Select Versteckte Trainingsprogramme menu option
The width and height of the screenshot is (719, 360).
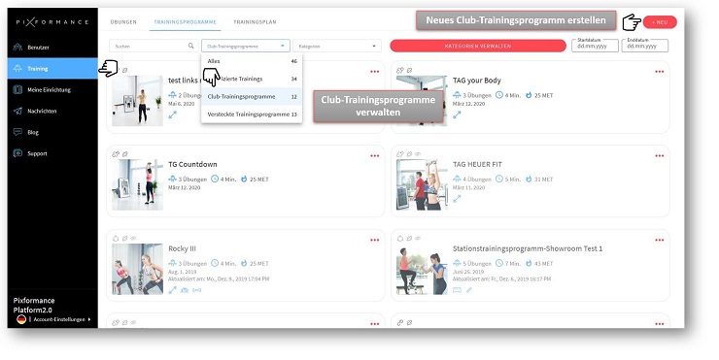click(x=252, y=115)
